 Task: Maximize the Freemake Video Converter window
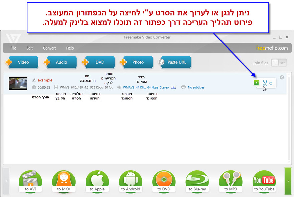(x=281, y=37)
